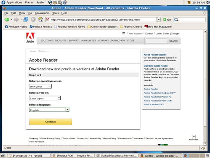Click the volume speaker icon in panel
210x158 pixels.
pos(208,2)
